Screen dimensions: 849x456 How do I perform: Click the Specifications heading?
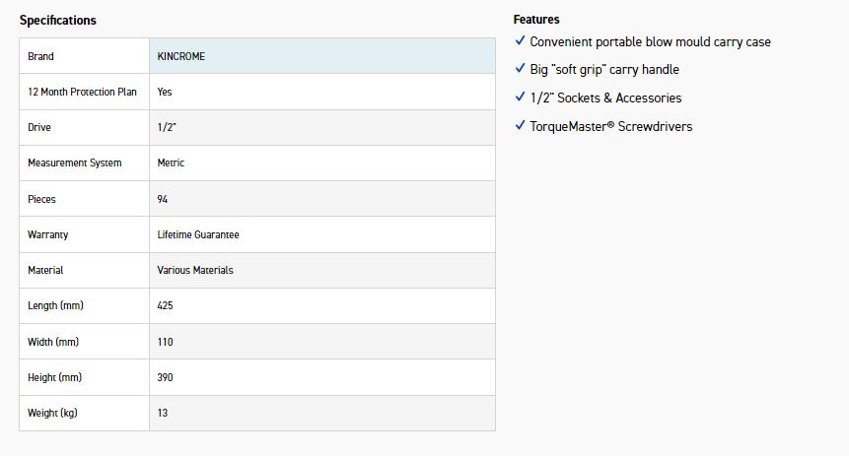(x=58, y=21)
